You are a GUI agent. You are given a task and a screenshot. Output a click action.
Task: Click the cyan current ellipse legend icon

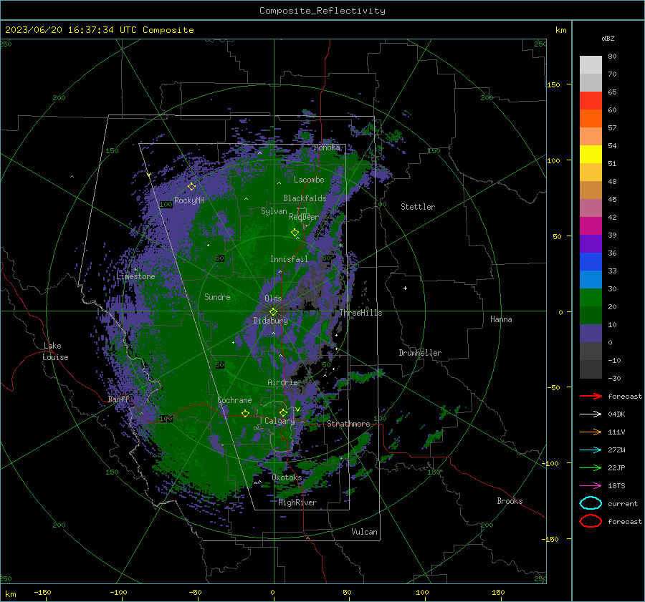(591, 503)
